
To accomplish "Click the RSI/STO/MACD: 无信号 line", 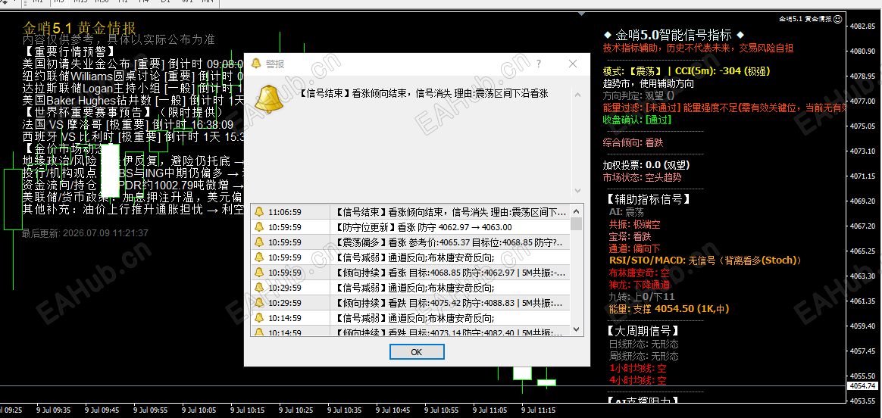I will pos(705,260).
